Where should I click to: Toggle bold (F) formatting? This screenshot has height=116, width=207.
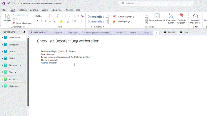(x=37, y=21)
